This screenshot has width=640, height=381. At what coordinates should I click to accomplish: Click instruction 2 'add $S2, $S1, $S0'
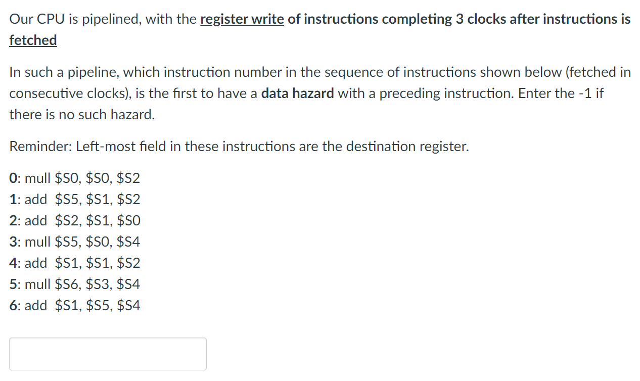75,220
